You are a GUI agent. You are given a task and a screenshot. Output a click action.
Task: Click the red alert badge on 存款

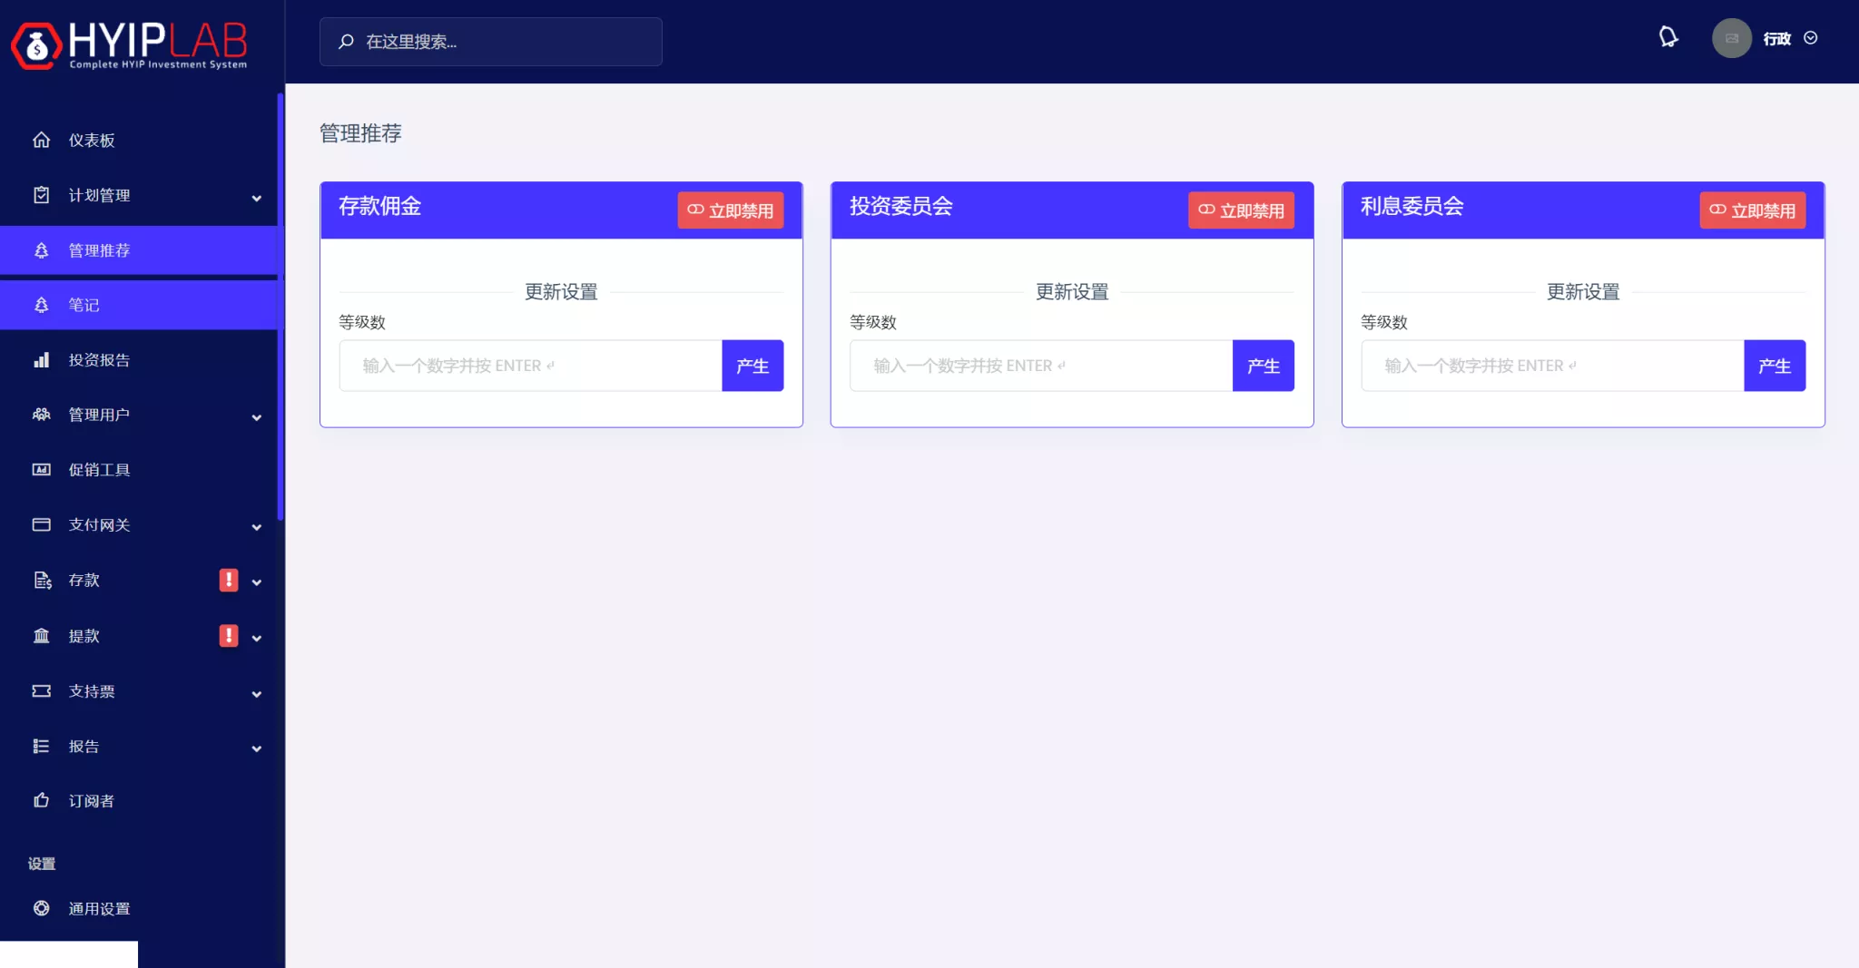pos(229,580)
